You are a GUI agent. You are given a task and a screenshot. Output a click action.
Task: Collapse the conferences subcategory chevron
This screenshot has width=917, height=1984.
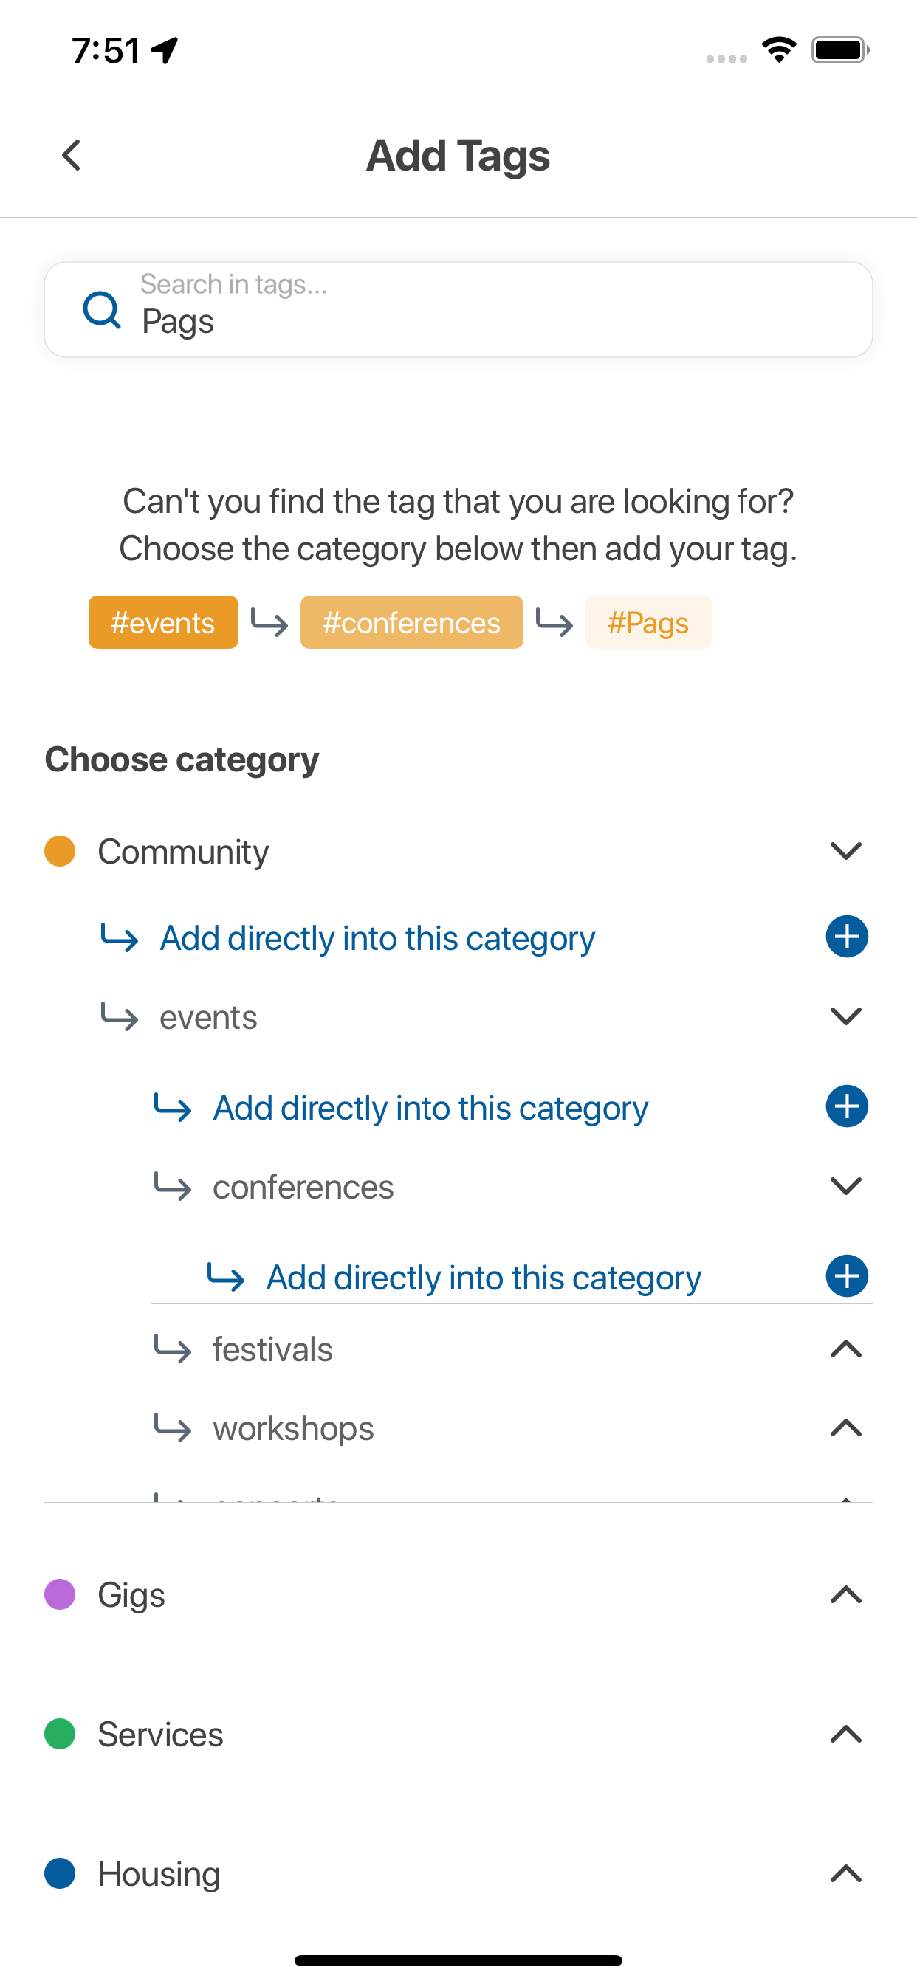click(846, 1186)
